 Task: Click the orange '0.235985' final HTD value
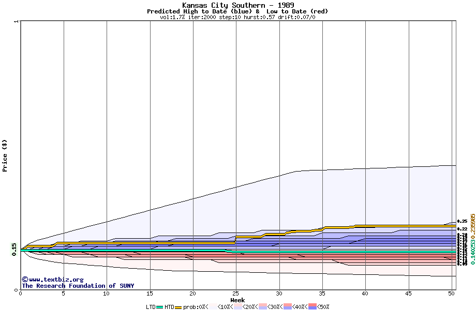(473, 225)
